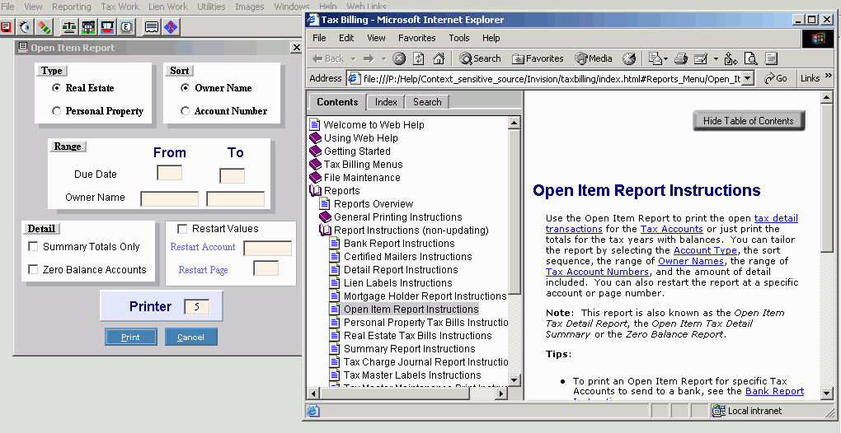The height and width of the screenshot is (433, 841).
Task: Open the Tax Work menu
Action: tap(120, 7)
